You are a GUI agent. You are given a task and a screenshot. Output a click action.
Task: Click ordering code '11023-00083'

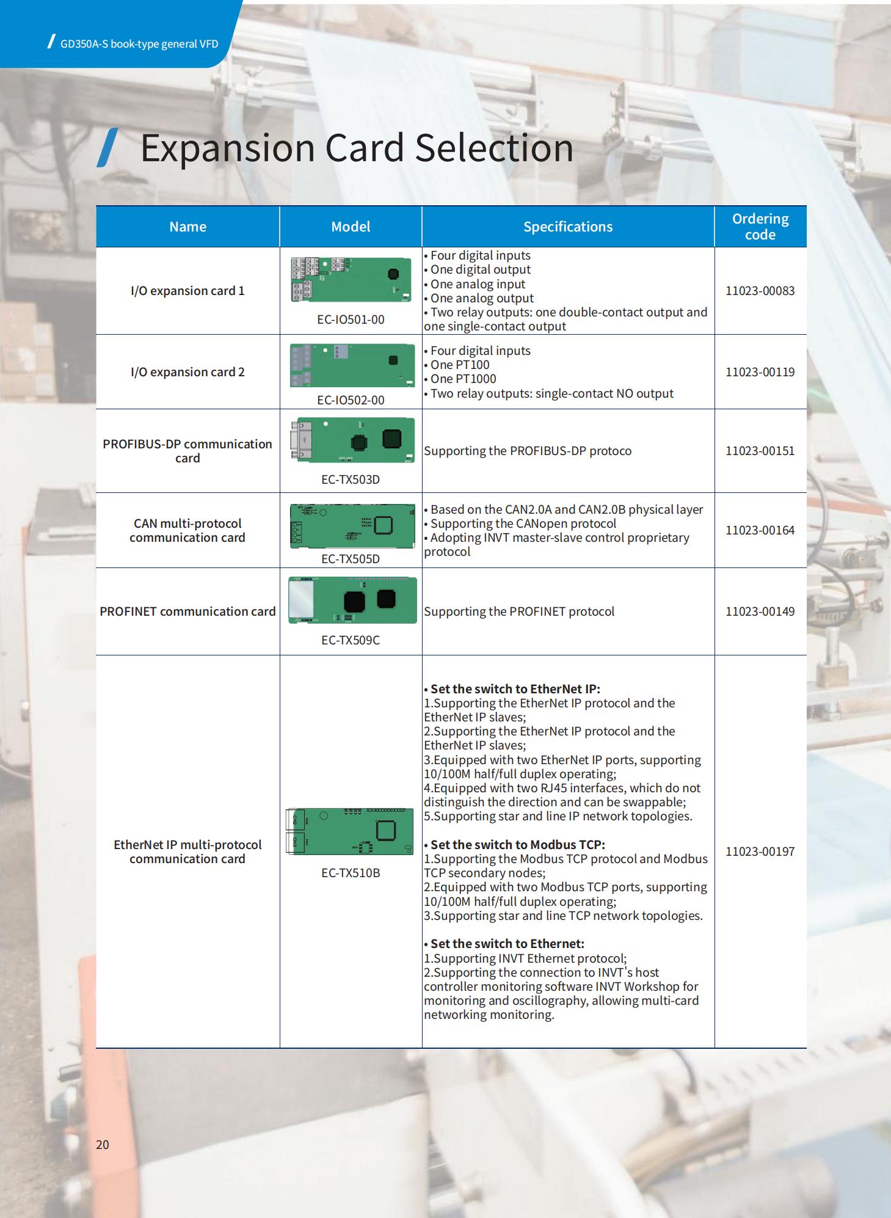point(760,291)
